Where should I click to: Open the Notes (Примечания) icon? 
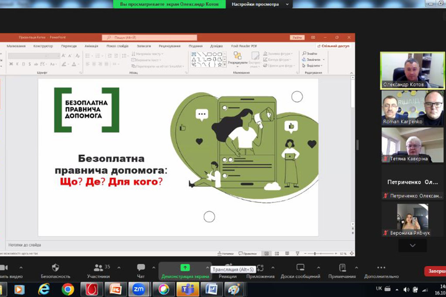pyautogui.click(x=343, y=267)
